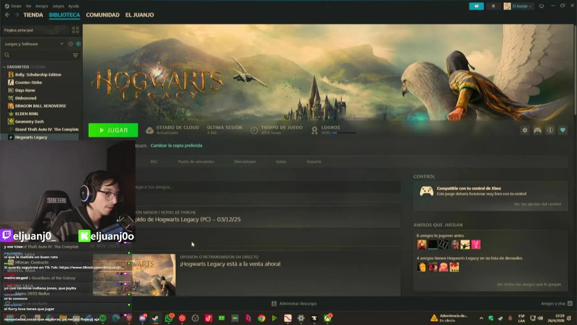Click the achievements progress bar
The width and height of the screenshot is (577, 325).
click(344, 133)
